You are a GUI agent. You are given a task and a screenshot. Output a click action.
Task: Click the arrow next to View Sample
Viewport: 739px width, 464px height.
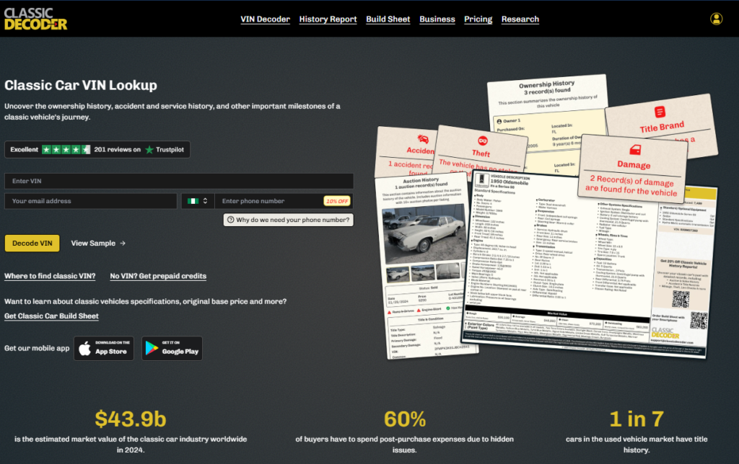pos(123,244)
